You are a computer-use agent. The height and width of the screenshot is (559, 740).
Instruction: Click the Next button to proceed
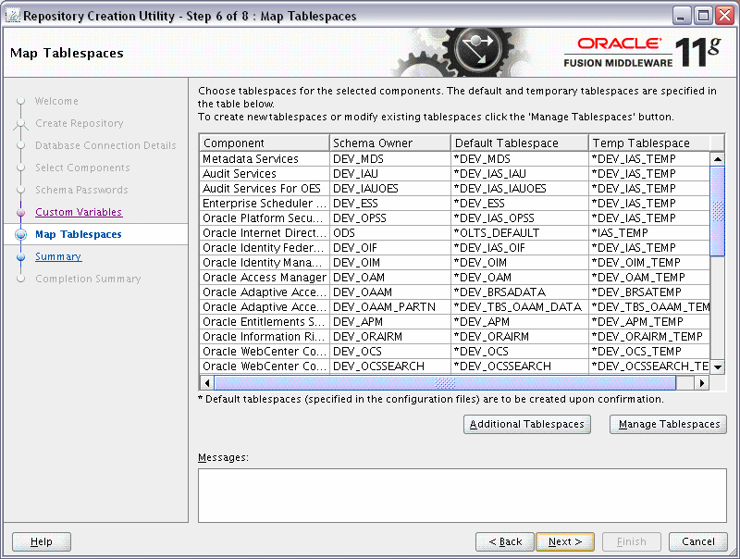565,541
